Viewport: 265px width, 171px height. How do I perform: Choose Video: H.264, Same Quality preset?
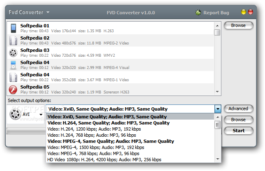[x=130, y=123]
